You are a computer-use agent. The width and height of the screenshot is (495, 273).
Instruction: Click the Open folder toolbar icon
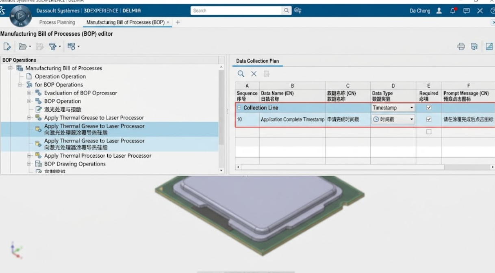22,47
